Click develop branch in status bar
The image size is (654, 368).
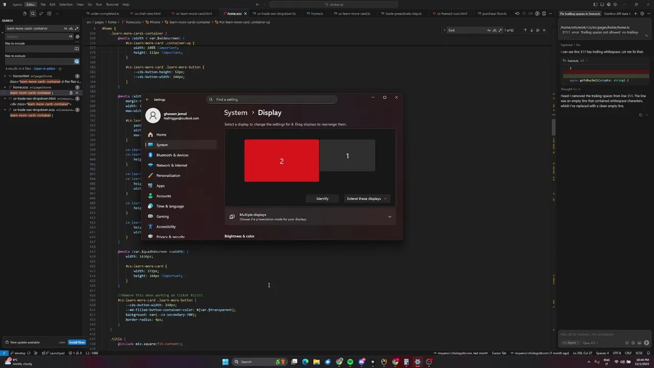click(18, 353)
